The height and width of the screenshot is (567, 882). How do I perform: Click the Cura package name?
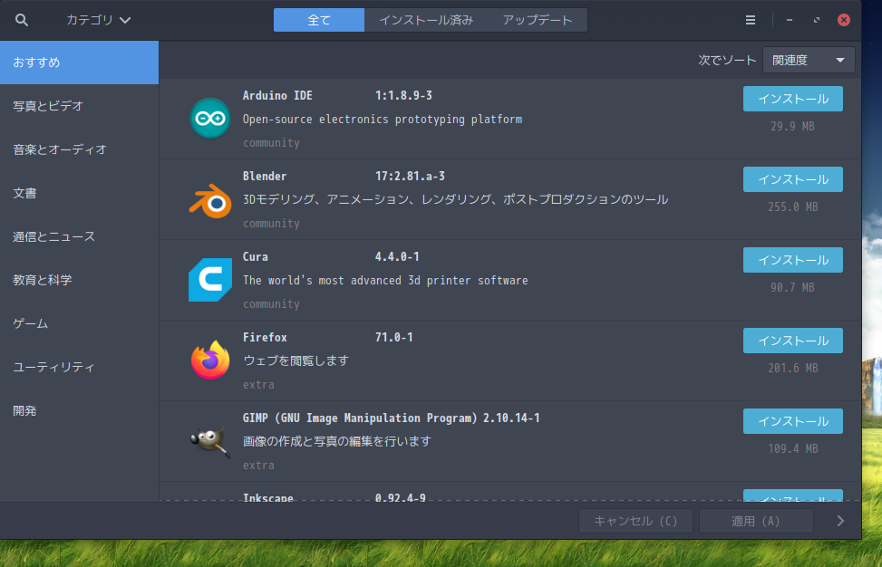[256, 257]
